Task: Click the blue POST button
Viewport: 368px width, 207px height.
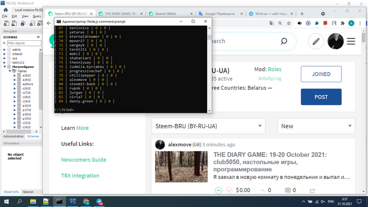Action: pos(321,97)
